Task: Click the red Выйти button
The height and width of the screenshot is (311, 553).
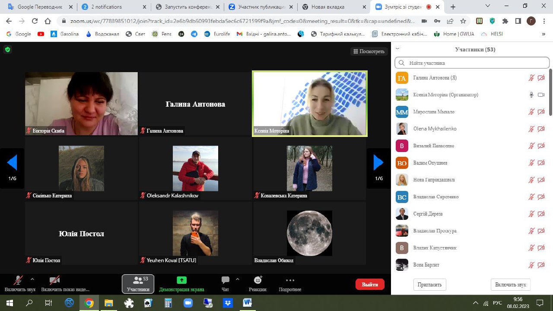Action: pos(370,284)
